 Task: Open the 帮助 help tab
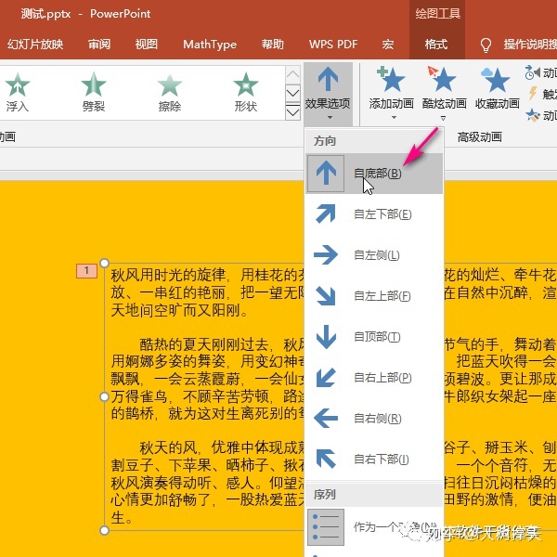272,45
